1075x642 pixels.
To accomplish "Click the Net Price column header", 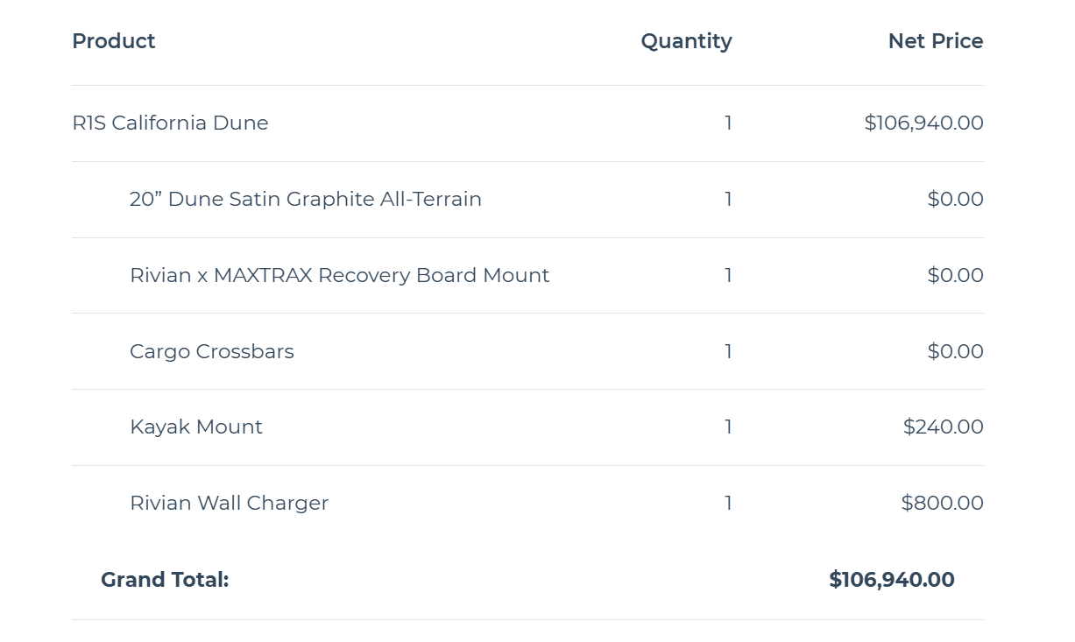I will coord(935,41).
